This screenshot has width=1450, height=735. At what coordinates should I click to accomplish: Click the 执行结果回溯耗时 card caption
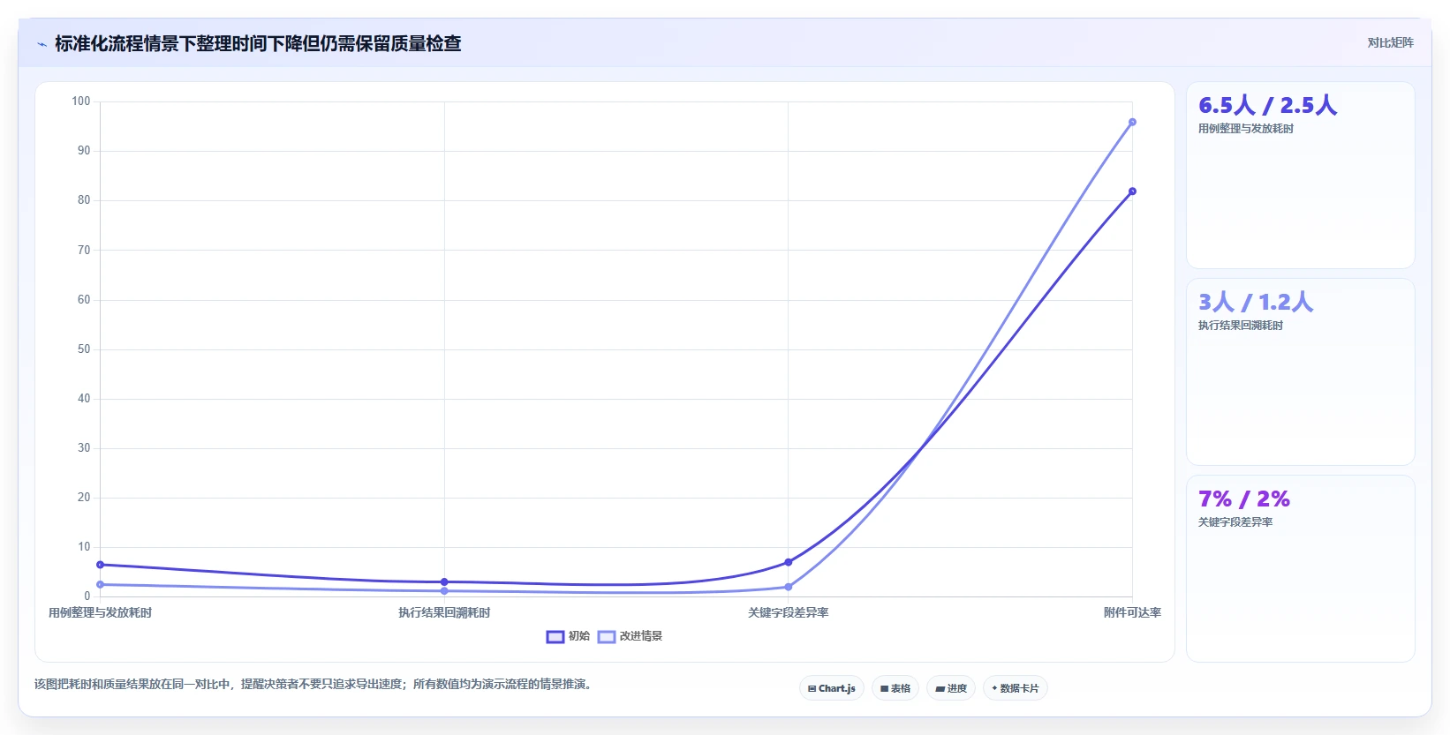(1241, 326)
